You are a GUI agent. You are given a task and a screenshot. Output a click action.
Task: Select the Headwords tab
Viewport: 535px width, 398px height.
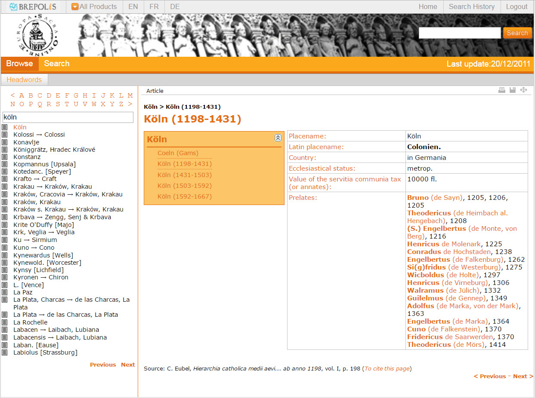tap(24, 80)
